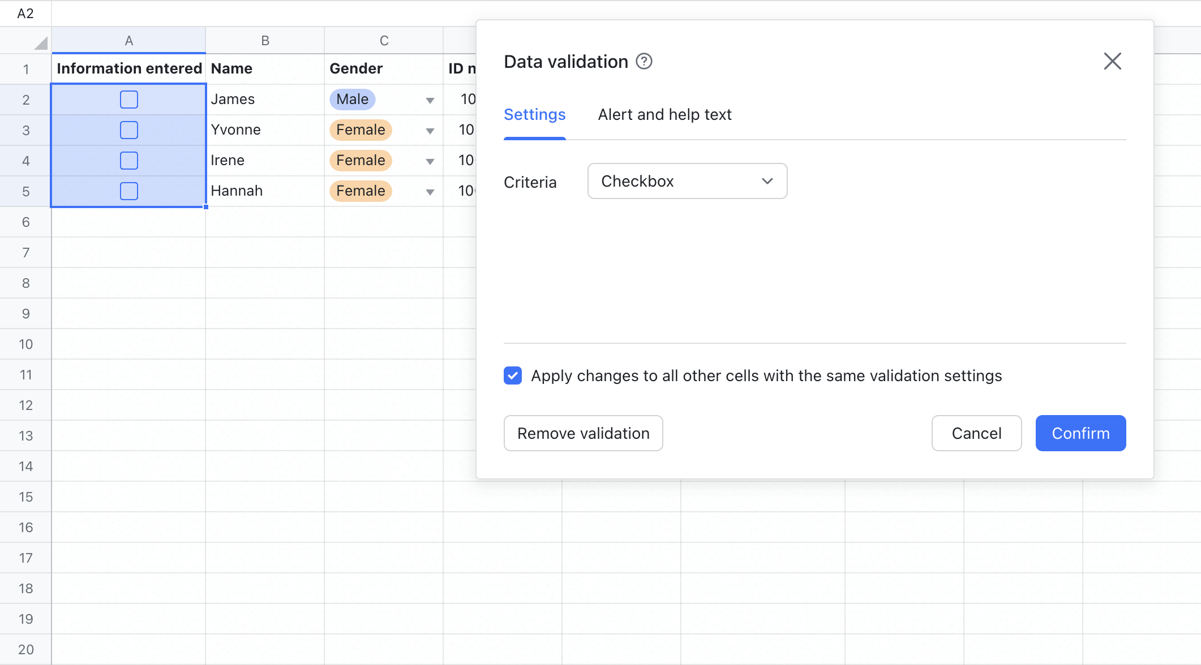
Task: Check the checkbox in cell A5 next to Hannah
Action: [x=128, y=191]
